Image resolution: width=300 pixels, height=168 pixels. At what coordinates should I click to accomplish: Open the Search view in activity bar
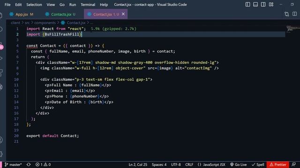pyautogui.click(x=1, y=29)
